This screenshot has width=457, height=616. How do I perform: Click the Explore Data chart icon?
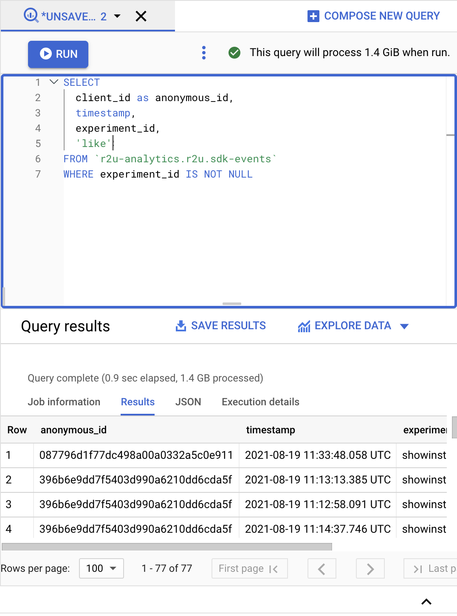click(303, 326)
